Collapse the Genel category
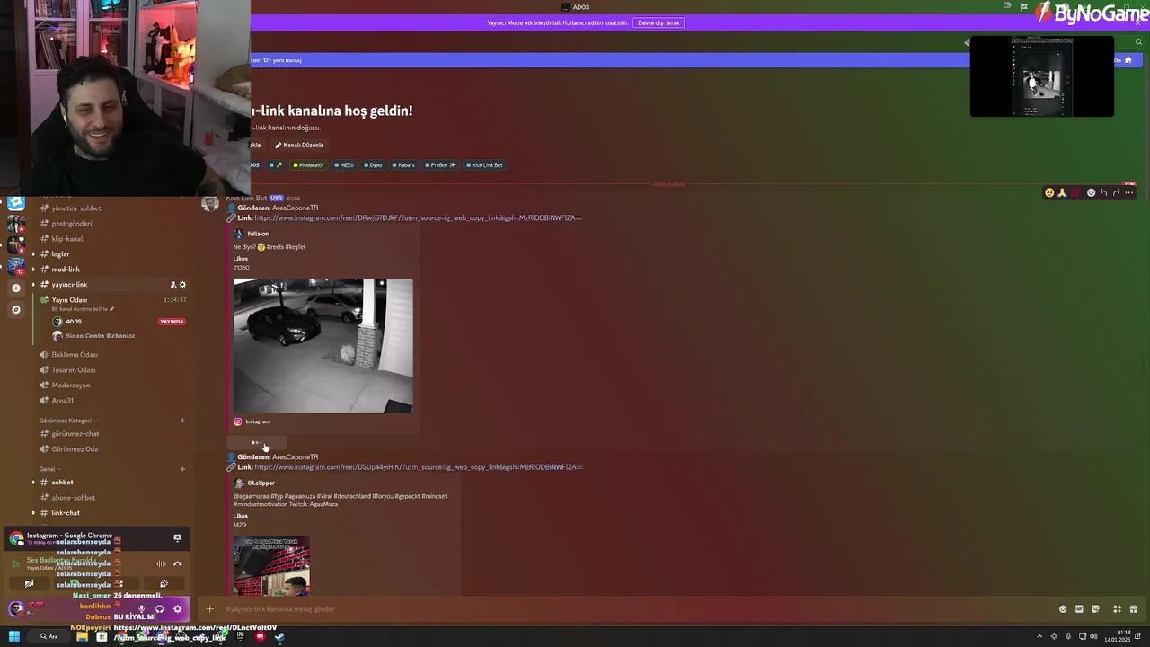Viewport: 1150px width, 647px height. tap(49, 469)
